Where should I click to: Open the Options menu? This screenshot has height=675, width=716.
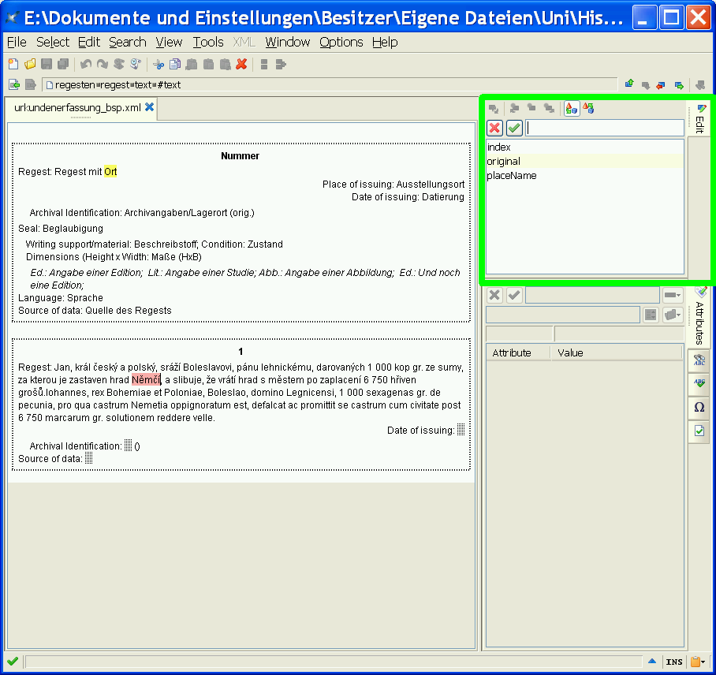[x=341, y=42]
